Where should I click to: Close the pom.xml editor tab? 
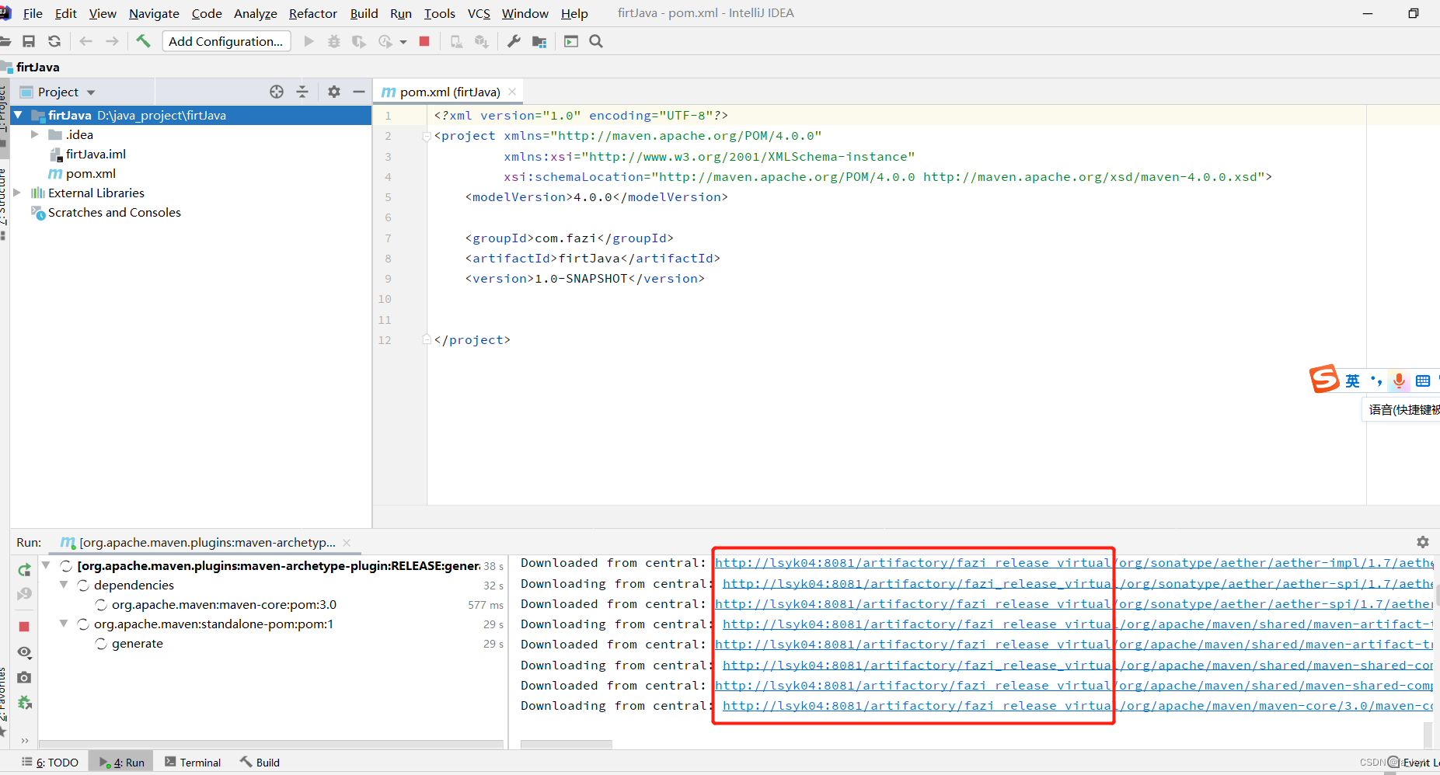pos(512,92)
